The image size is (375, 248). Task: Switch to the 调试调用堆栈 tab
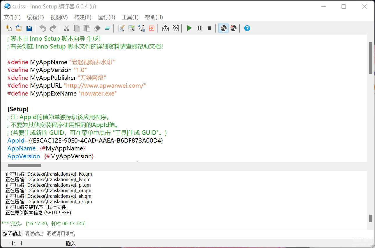click(61, 233)
